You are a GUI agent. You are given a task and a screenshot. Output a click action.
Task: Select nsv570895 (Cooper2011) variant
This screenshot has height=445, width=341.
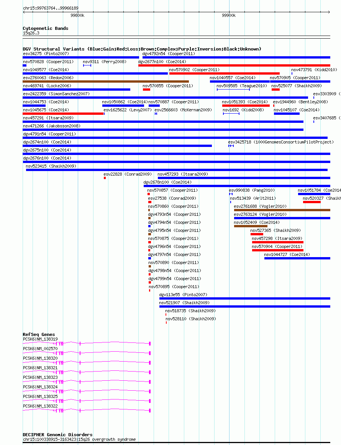click(x=174, y=287)
